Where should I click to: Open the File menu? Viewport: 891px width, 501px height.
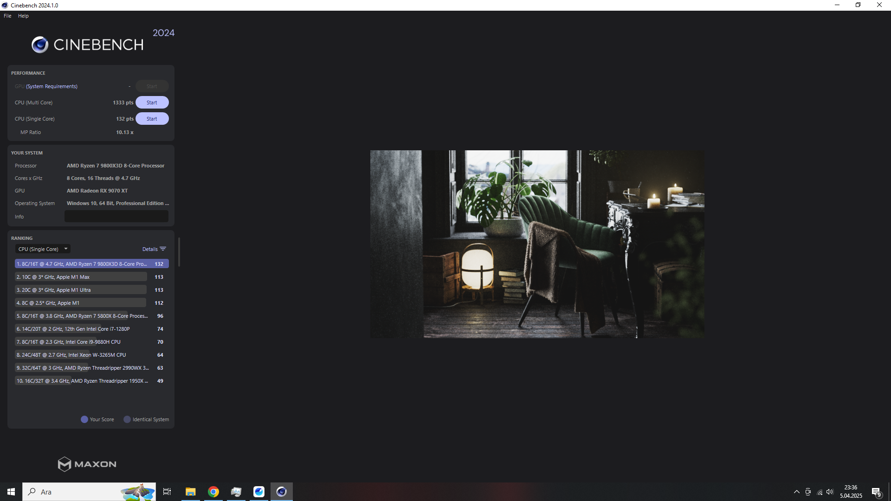(x=7, y=16)
